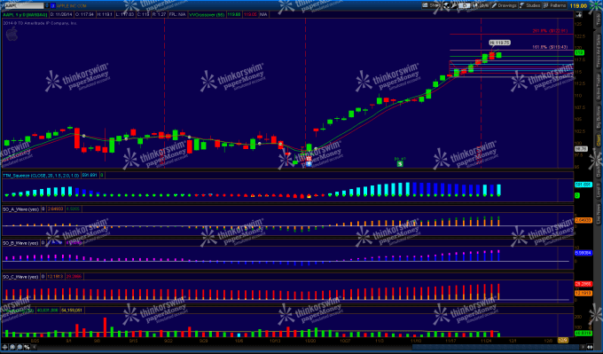
Task: Click the blue conference call icon near 10/20
Action: [309, 163]
